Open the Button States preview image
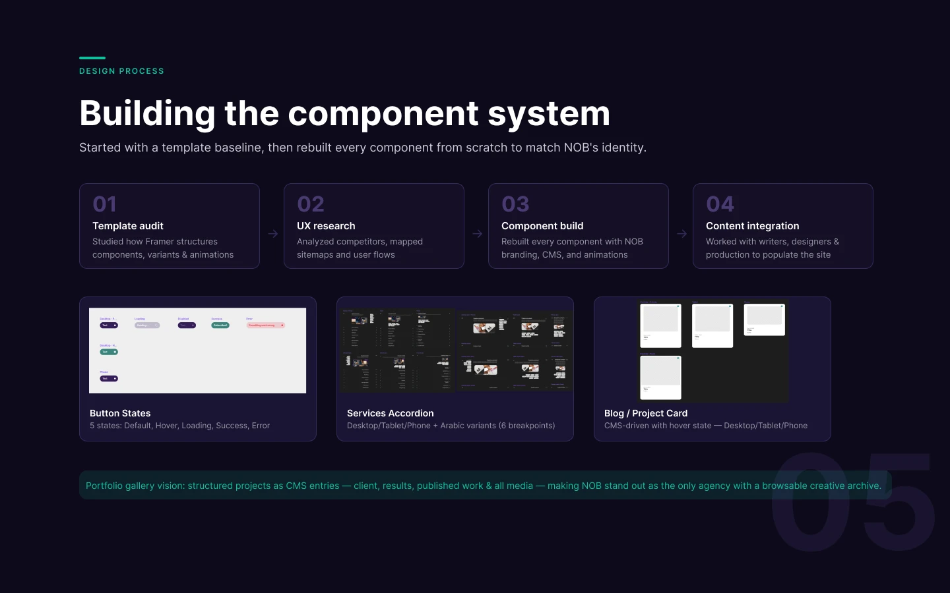 pos(198,351)
